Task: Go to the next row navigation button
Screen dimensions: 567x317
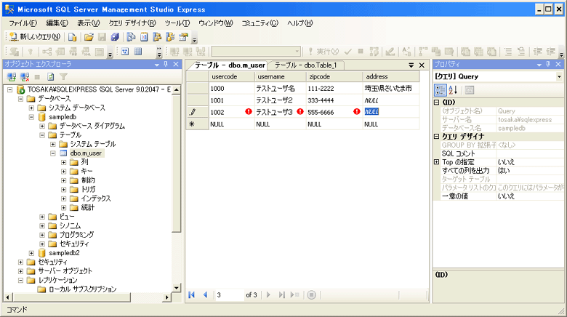Action: point(268,295)
